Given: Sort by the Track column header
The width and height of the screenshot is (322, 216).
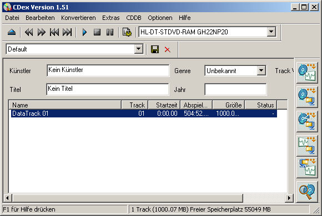Looking at the screenshot, I should click(x=135, y=105).
